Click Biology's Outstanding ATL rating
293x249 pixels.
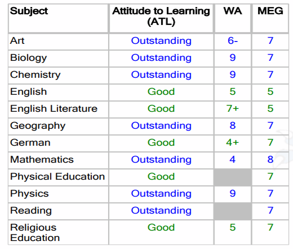[161, 58]
